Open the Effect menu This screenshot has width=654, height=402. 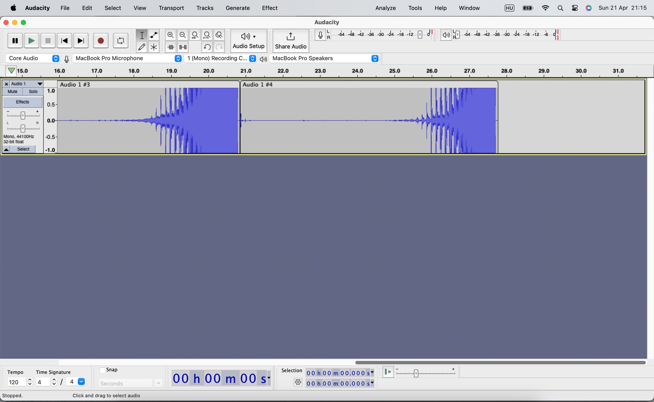click(x=269, y=8)
